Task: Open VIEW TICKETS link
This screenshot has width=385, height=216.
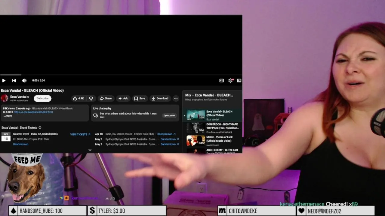Action: (x=80, y=134)
